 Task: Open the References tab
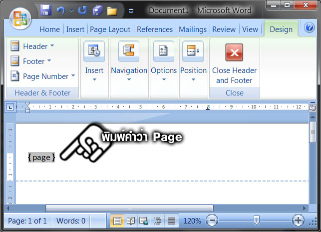[155, 29]
